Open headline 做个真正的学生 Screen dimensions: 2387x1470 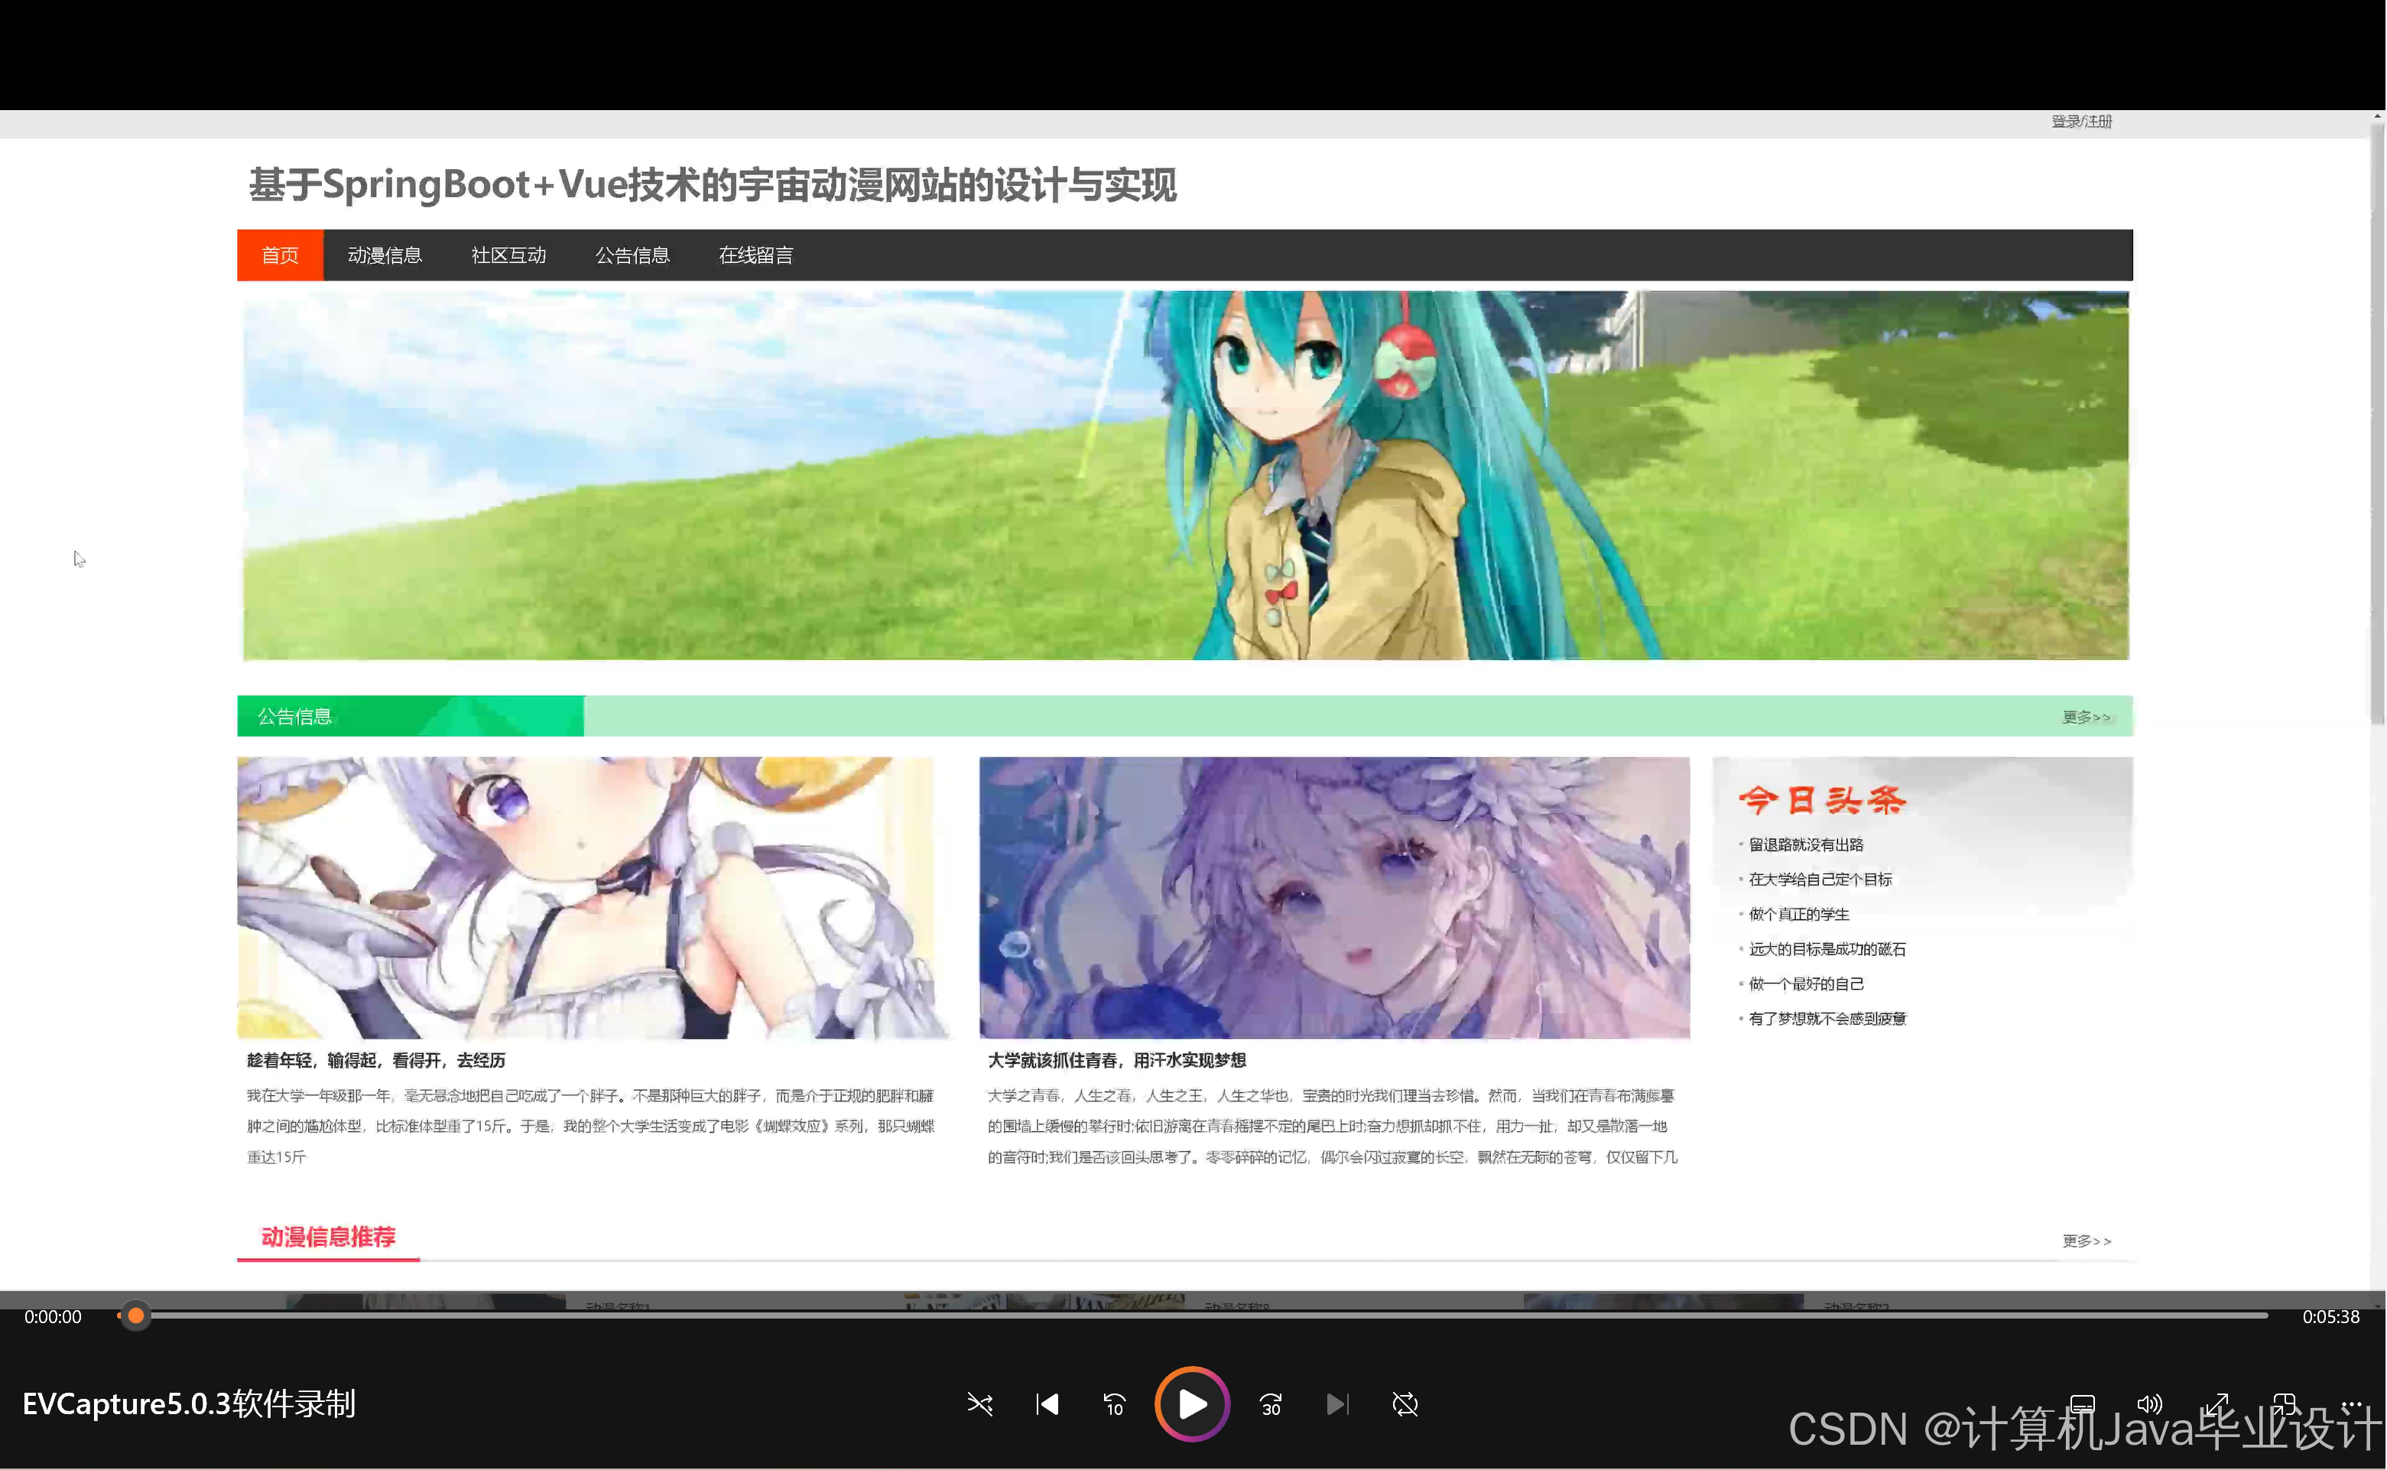tap(1799, 915)
